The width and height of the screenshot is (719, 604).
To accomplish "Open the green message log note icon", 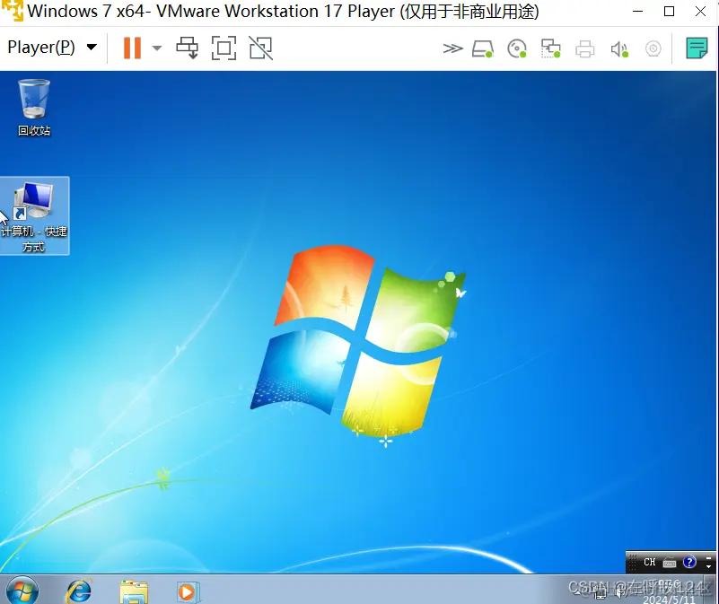I will tap(697, 48).
